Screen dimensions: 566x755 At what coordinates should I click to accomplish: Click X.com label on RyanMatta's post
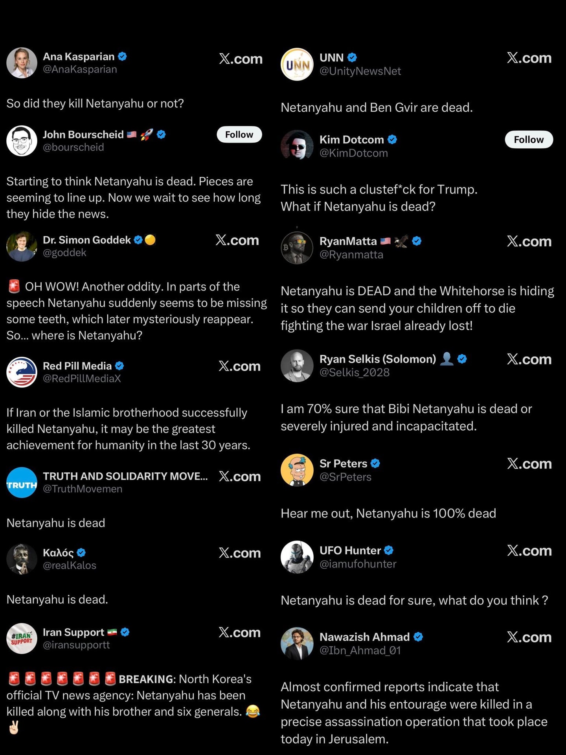529,241
